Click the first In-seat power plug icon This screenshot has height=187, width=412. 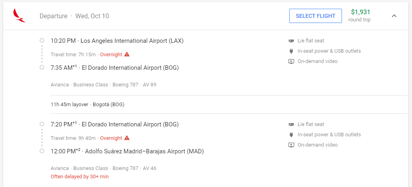[291, 51]
